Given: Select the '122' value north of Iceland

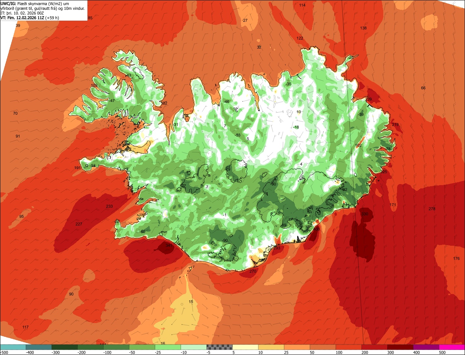Looking at the screenshot, I should pos(300,38).
